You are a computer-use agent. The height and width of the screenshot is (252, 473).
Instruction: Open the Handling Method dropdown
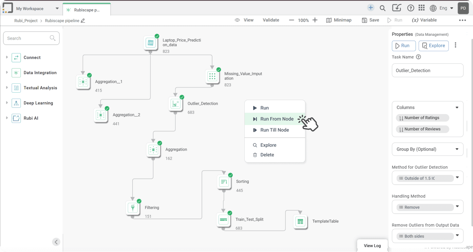coord(427,207)
